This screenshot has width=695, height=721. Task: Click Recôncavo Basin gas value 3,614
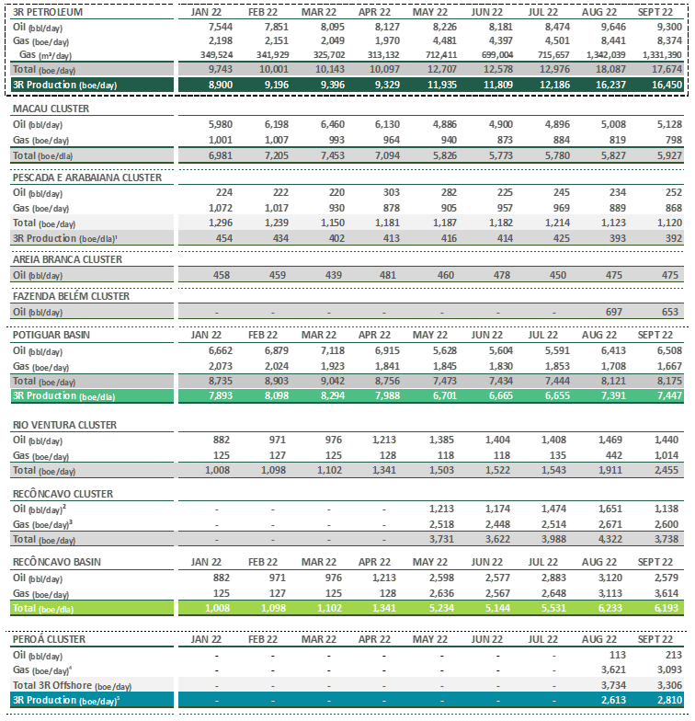(666, 594)
